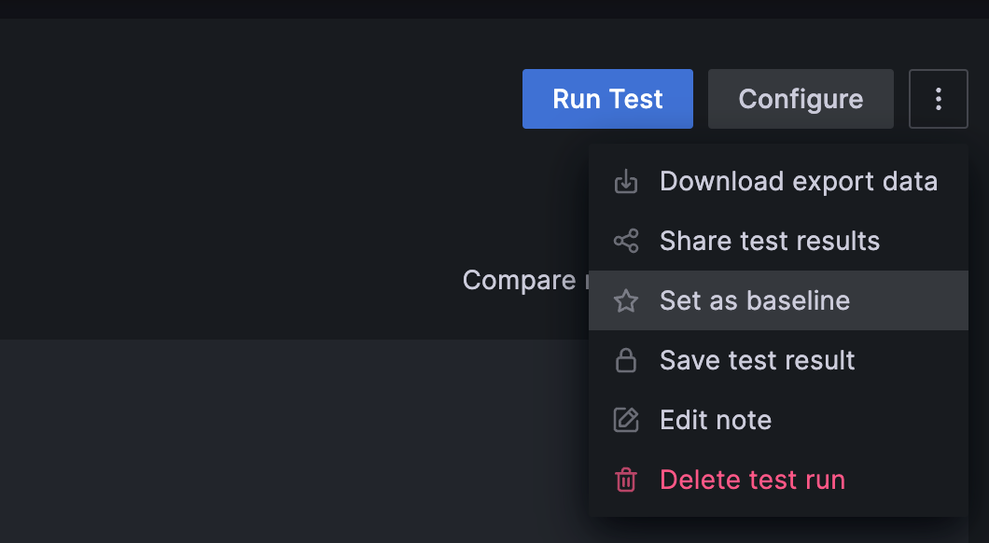
Task: Click the lock icon next to Save test result
Action: (626, 360)
